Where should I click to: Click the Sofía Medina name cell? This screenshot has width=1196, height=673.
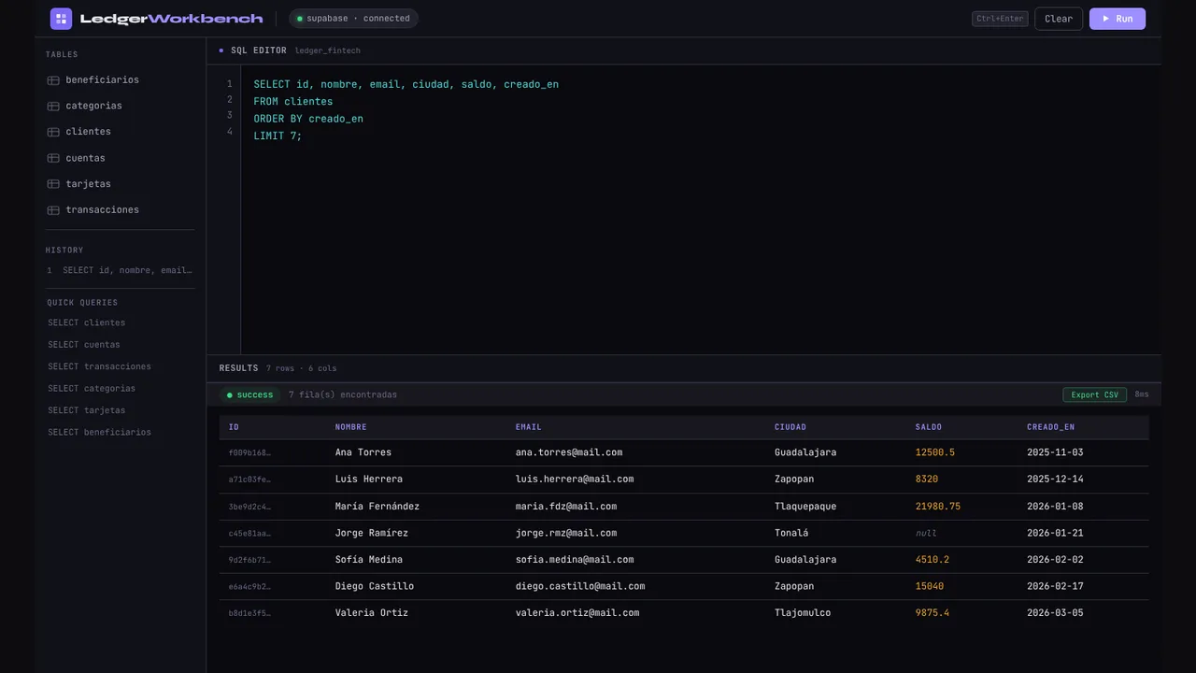369,560
